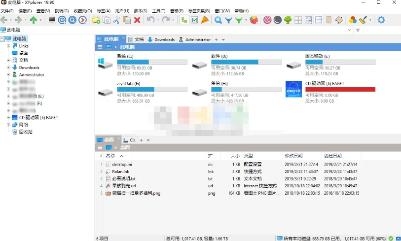The image size is (401, 241).
Task: Create a new folder from the toolbar
Action: 96,20
